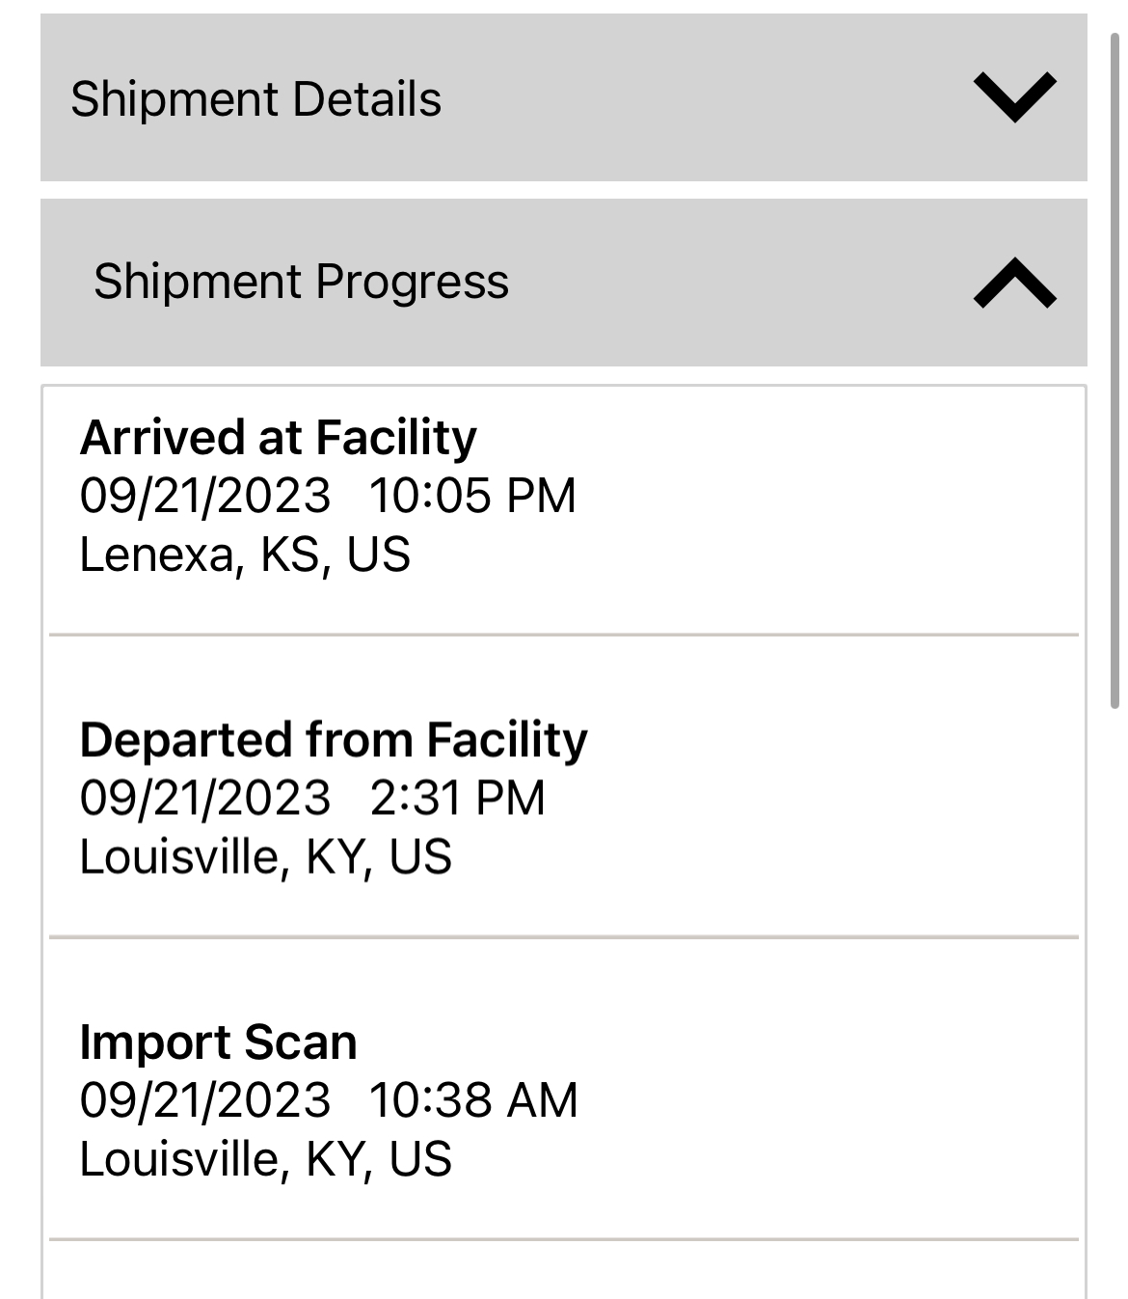Expand the Shipment Details chevron arrow

1015,97
